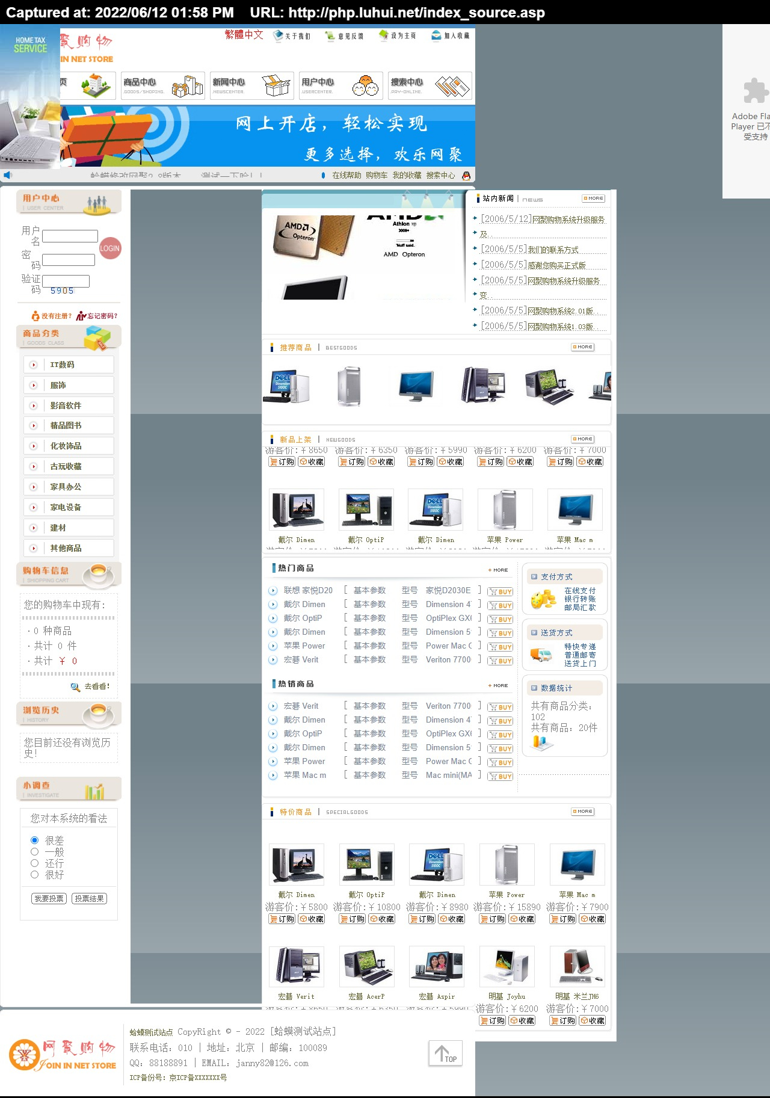Image resolution: width=770 pixels, height=1098 pixels.
Task: Expand the 化妆饰品 category arrow
Action: coord(34,446)
